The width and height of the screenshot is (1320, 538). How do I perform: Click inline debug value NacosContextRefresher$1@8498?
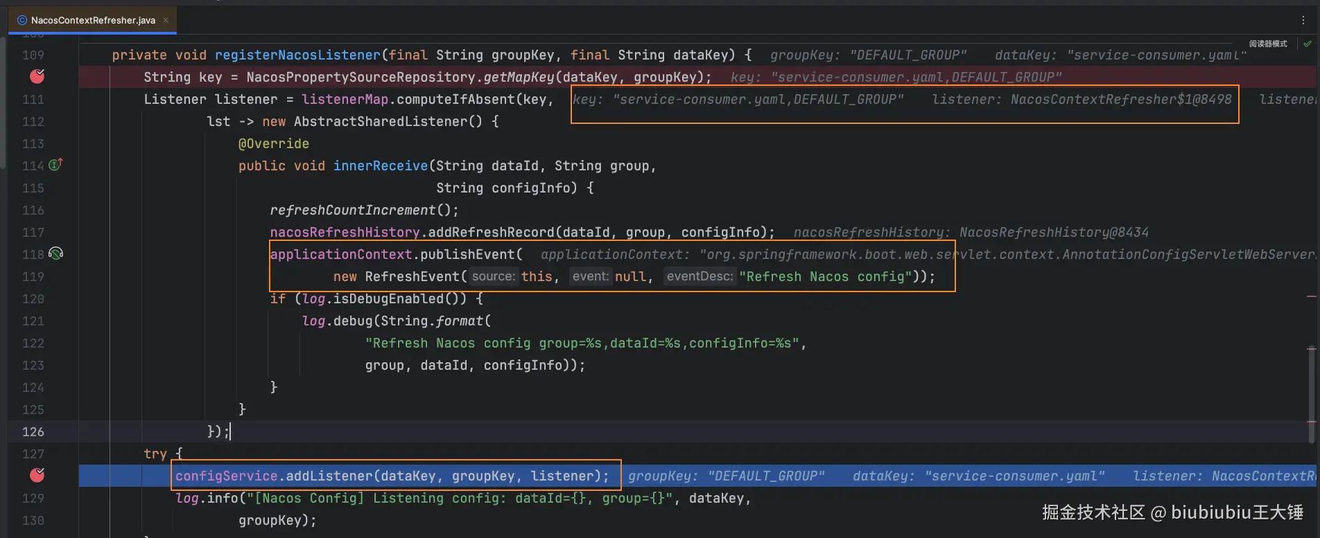pyautogui.click(x=1121, y=99)
